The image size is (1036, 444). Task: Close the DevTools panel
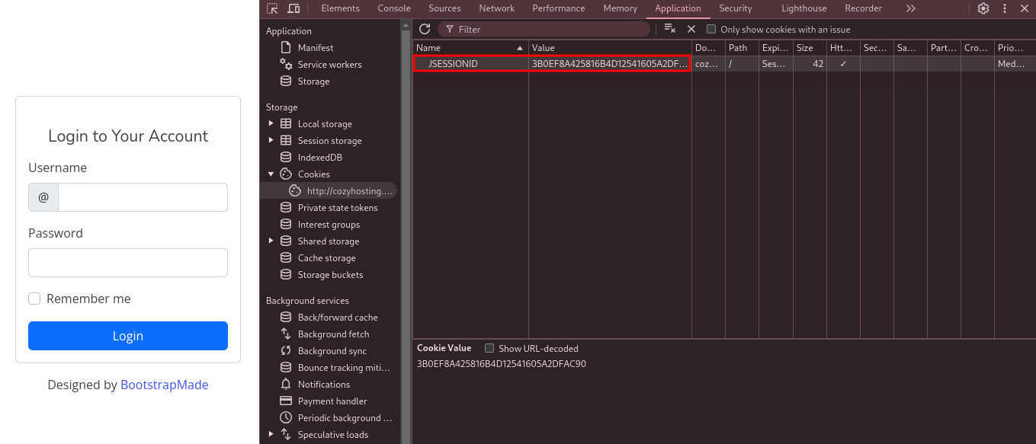pos(1024,8)
